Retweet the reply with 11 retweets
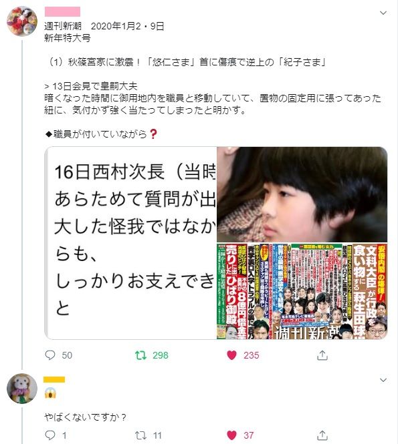Viewport: 398px width, 444px height. (x=140, y=435)
